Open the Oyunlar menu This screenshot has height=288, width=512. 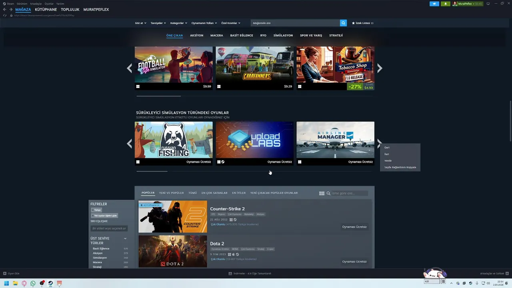[49, 4]
